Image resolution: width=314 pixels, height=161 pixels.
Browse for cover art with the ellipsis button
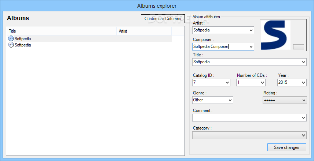click(x=298, y=47)
